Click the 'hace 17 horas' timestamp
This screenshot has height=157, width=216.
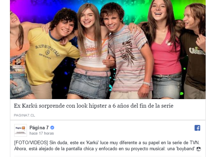[42, 133]
